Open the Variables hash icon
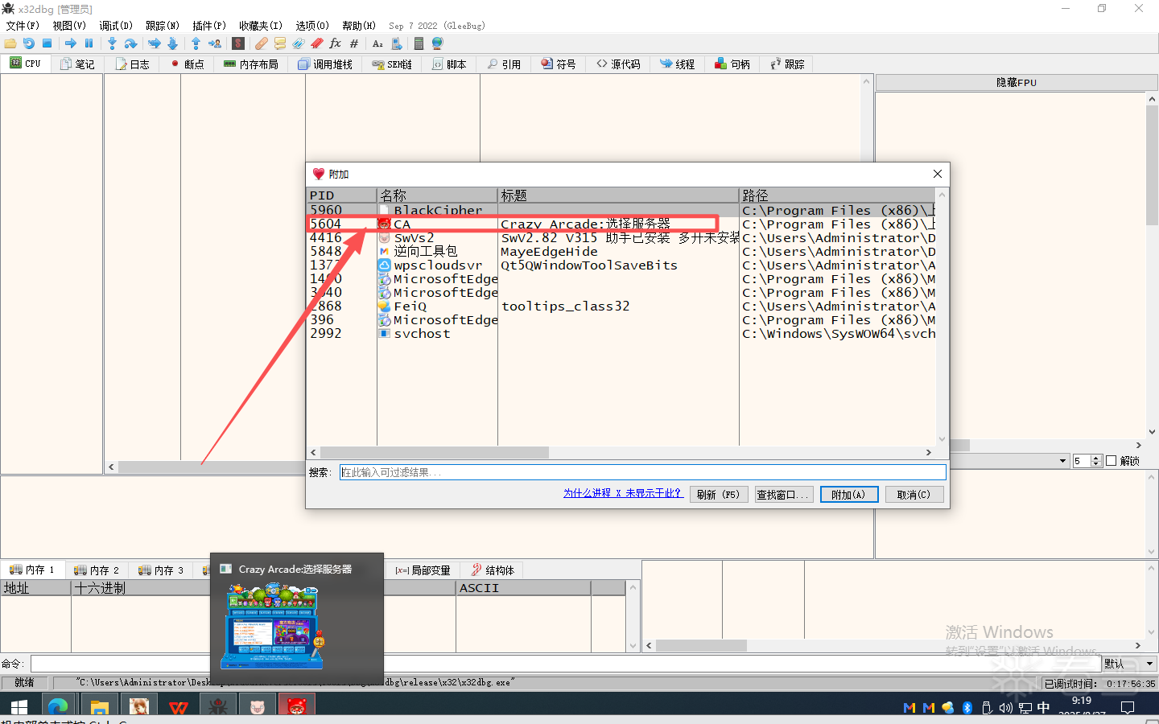Screen dimensions: 1159x724 (x=354, y=43)
